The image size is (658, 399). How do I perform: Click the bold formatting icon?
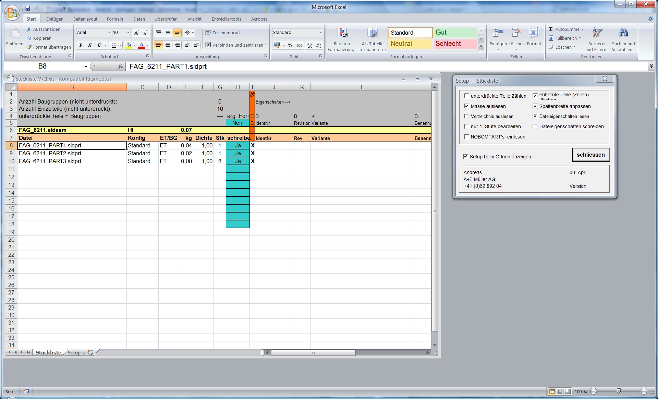point(81,45)
